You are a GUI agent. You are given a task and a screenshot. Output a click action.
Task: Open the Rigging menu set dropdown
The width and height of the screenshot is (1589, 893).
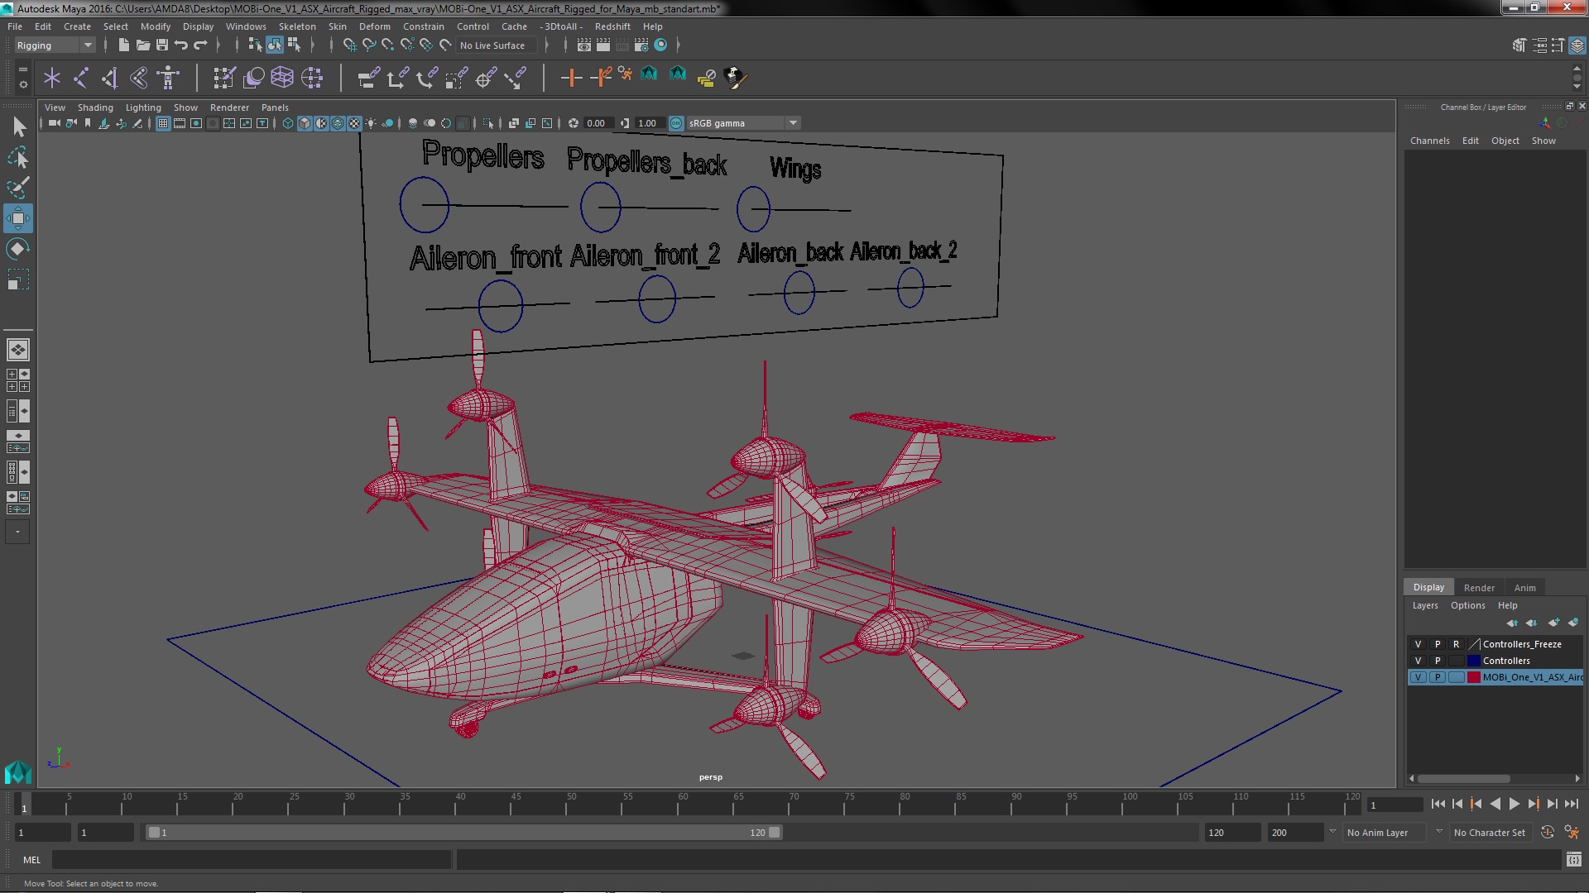(x=55, y=45)
